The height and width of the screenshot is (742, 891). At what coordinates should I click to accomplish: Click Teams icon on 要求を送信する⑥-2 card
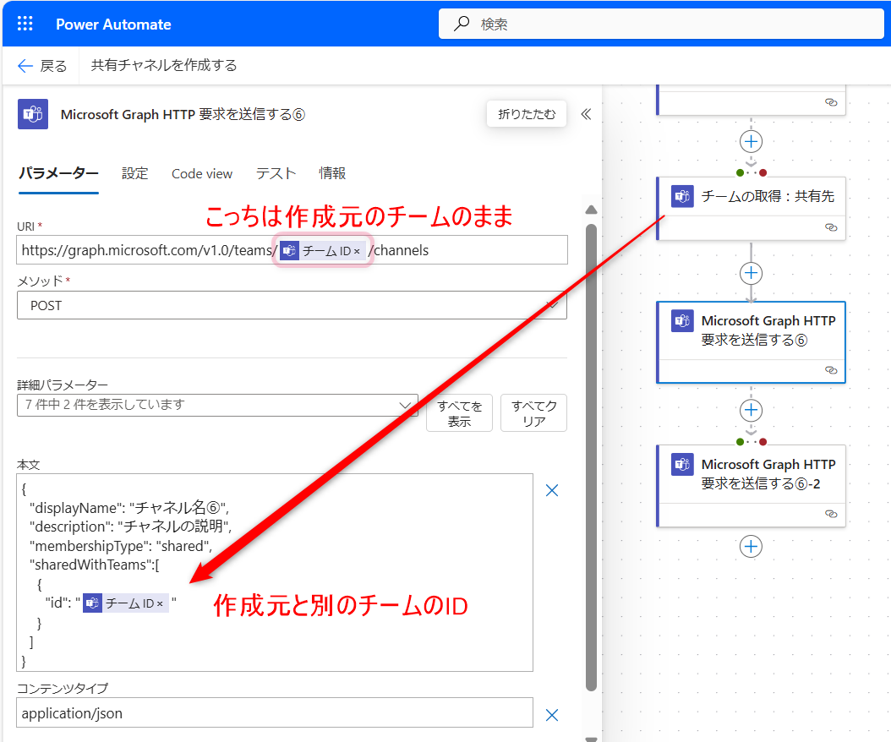[x=682, y=465]
